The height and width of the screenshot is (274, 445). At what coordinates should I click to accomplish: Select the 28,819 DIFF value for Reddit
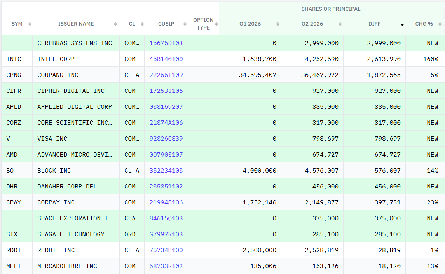click(389, 250)
